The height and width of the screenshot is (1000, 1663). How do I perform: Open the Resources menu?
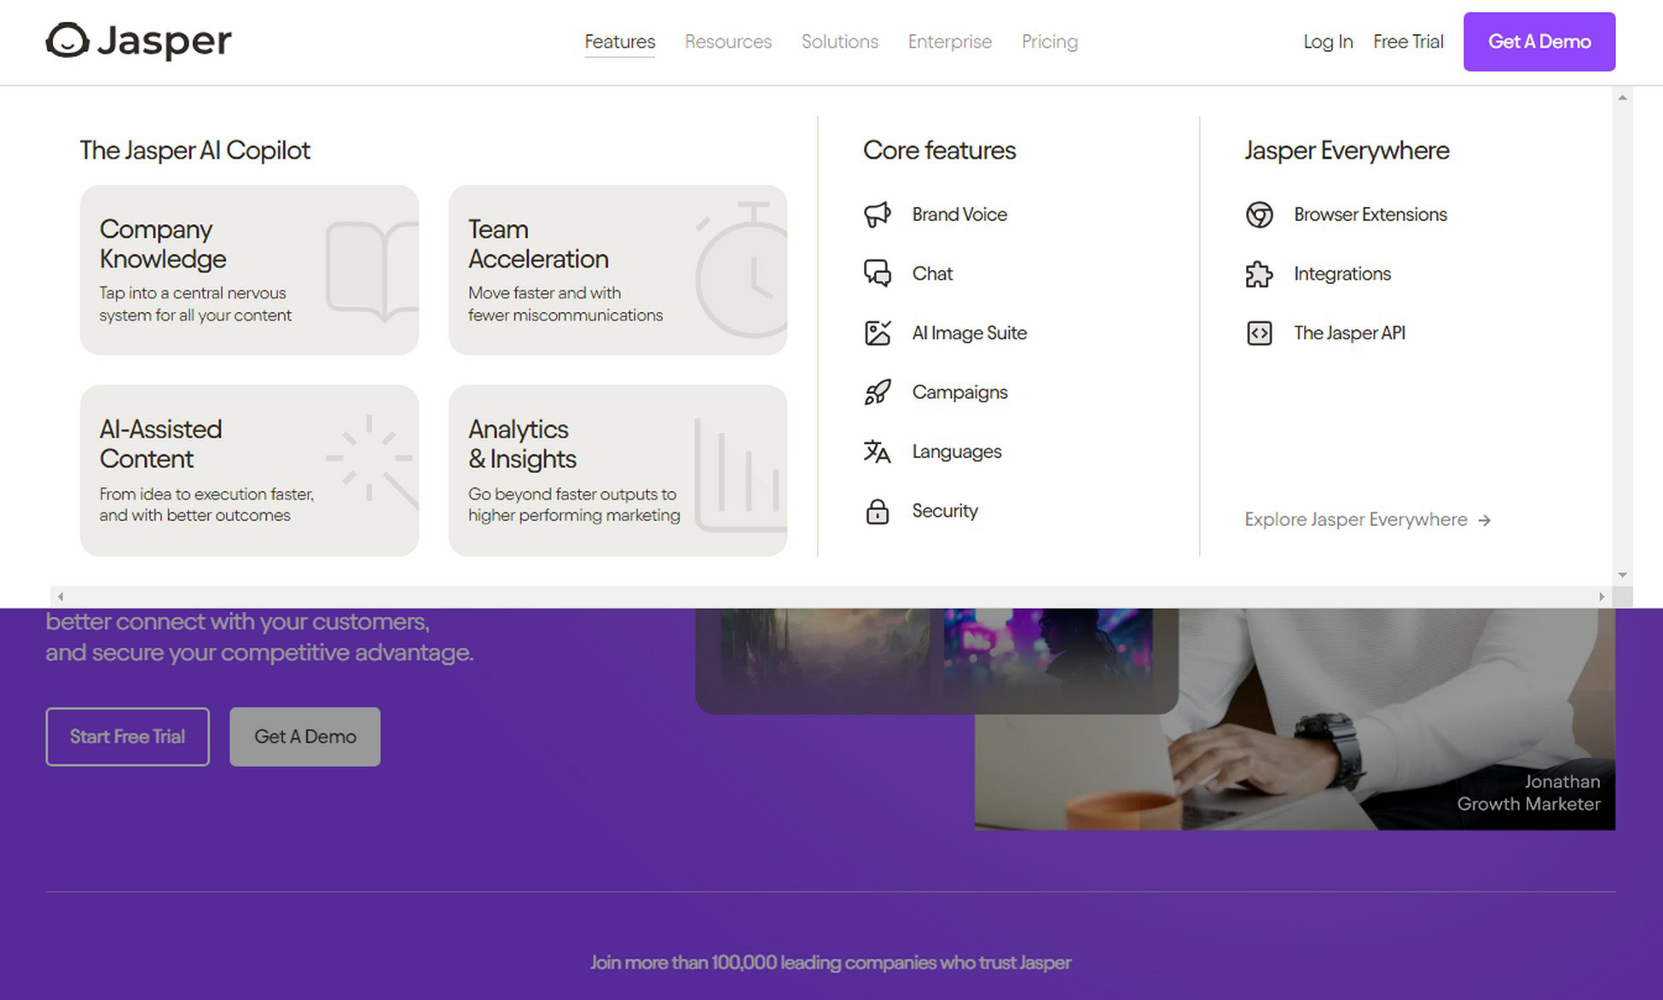click(x=727, y=42)
